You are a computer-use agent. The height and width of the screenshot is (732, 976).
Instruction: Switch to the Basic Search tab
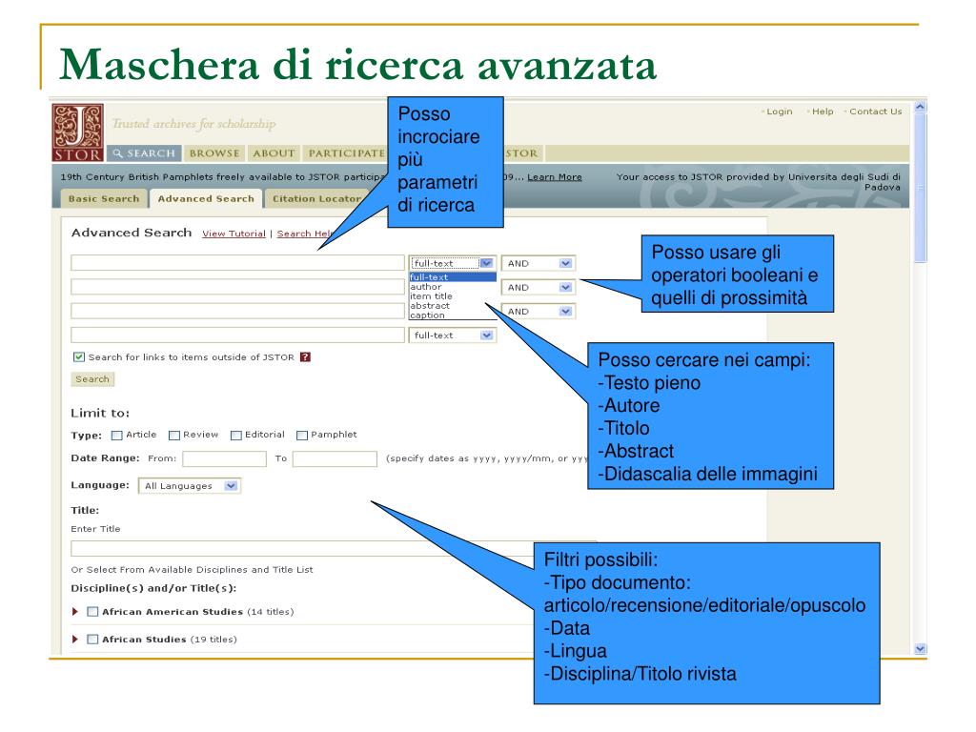pyautogui.click(x=104, y=198)
